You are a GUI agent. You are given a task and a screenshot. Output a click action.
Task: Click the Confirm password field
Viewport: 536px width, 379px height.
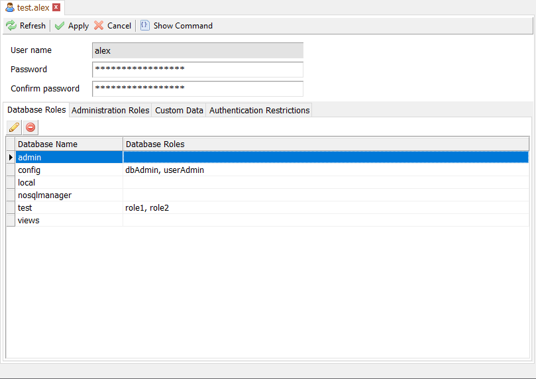pyautogui.click(x=197, y=89)
